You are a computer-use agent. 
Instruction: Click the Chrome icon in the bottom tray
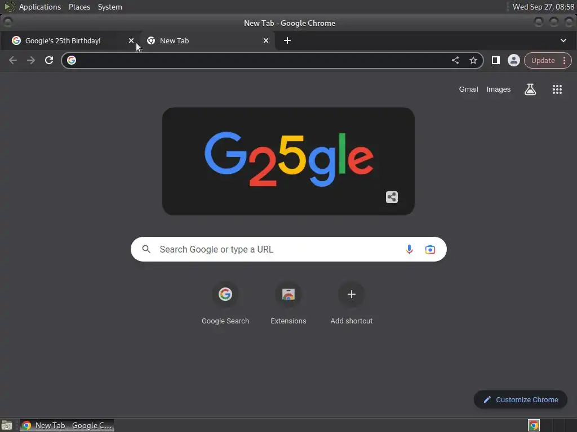pyautogui.click(x=534, y=425)
